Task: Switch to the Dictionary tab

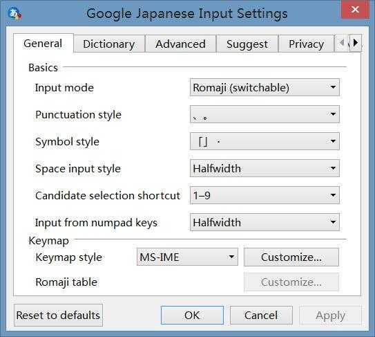Action: click(x=109, y=44)
